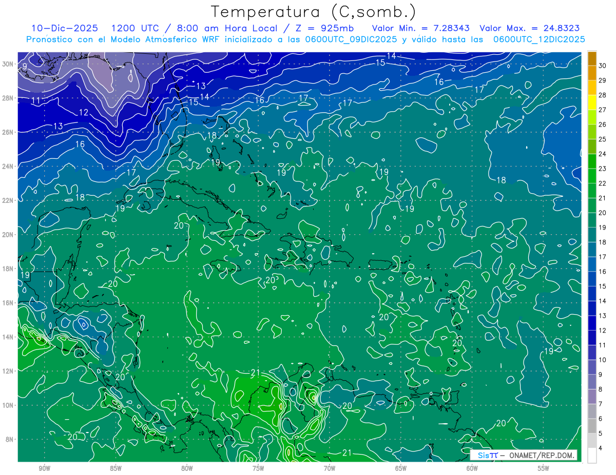The image size is (616, 475).
Task: Select the pressure level "Z = 925mb"
Action: pyautogui.click(x=322, y=29)
